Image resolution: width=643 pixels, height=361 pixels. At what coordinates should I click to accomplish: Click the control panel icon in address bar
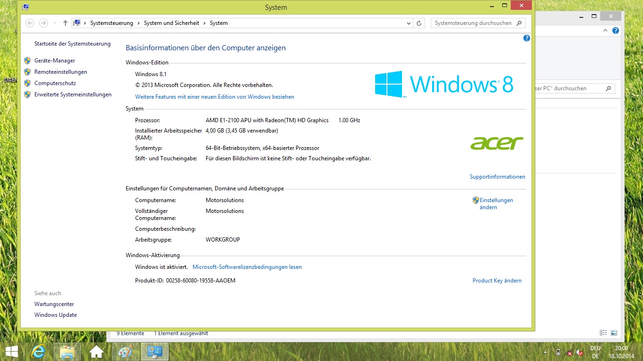point(76,23)
